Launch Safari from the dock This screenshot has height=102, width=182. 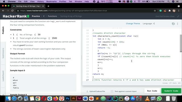click(x=14, y=99)
